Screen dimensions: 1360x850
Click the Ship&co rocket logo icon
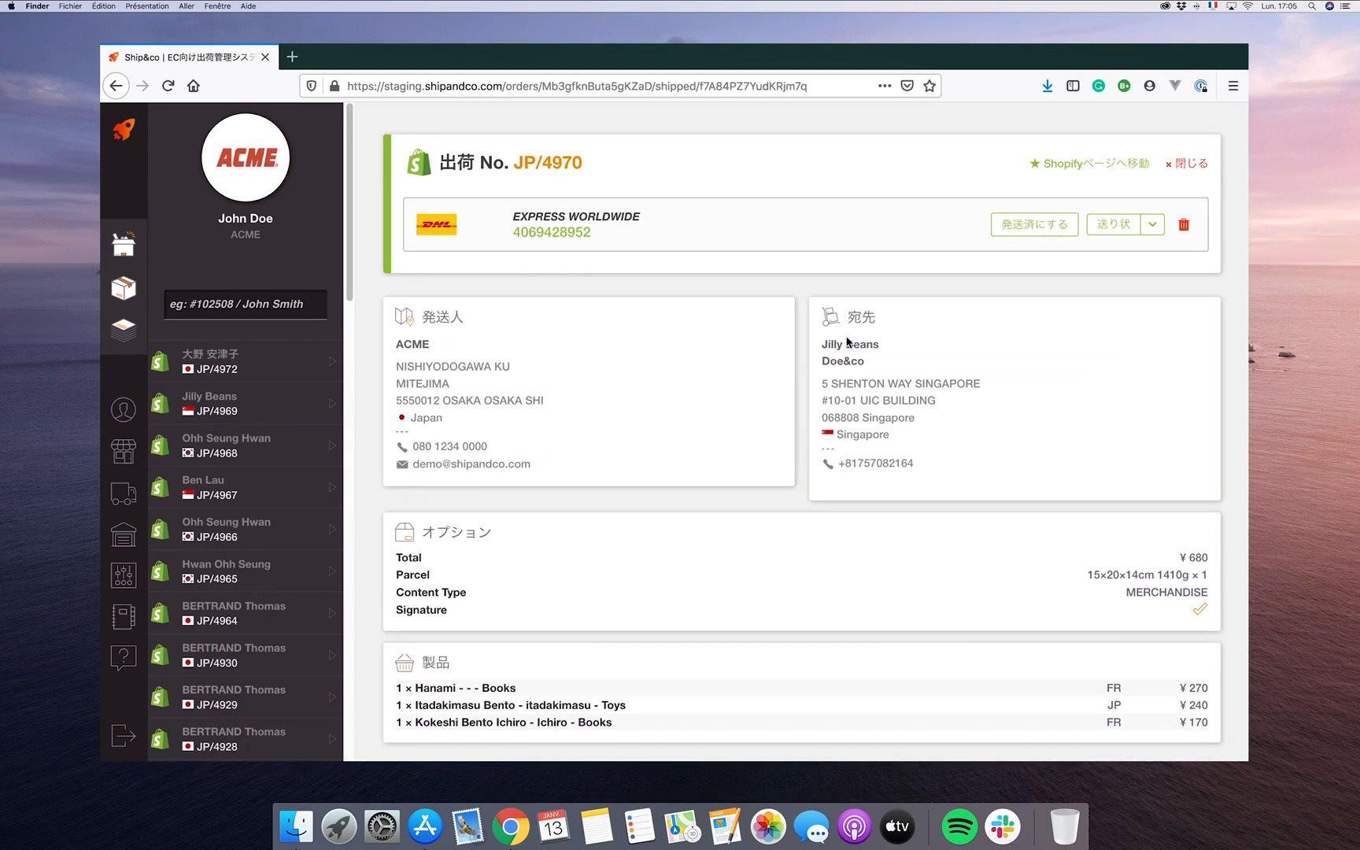tap(124, 129)
